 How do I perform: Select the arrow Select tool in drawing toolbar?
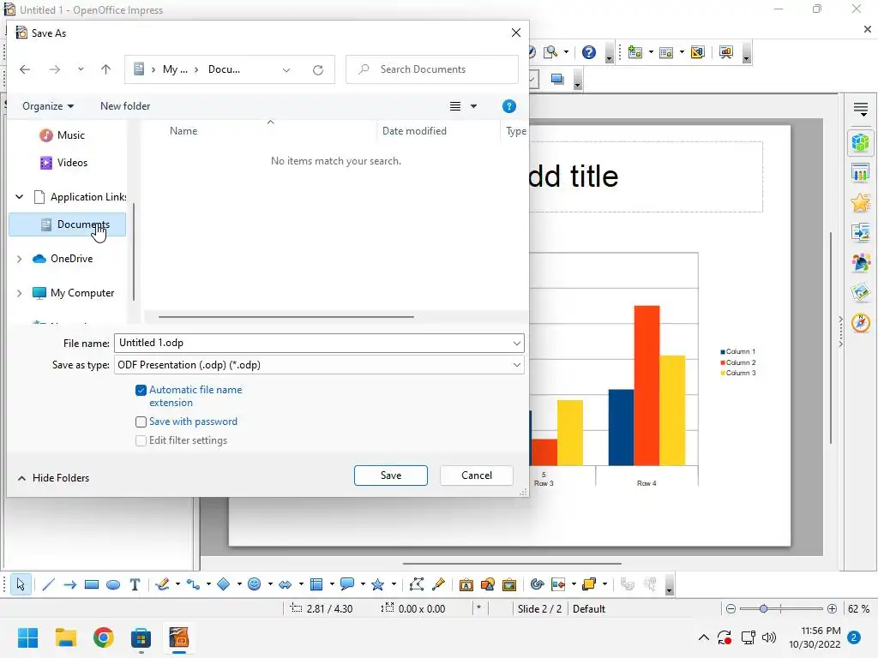point(21,584)
